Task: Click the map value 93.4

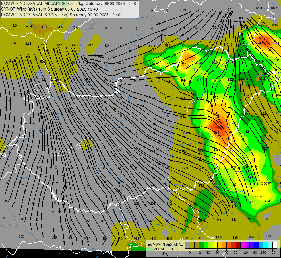Action: [87, 238]
